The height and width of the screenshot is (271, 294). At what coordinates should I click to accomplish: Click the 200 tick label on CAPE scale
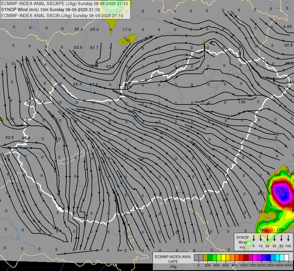coord(208,265)
